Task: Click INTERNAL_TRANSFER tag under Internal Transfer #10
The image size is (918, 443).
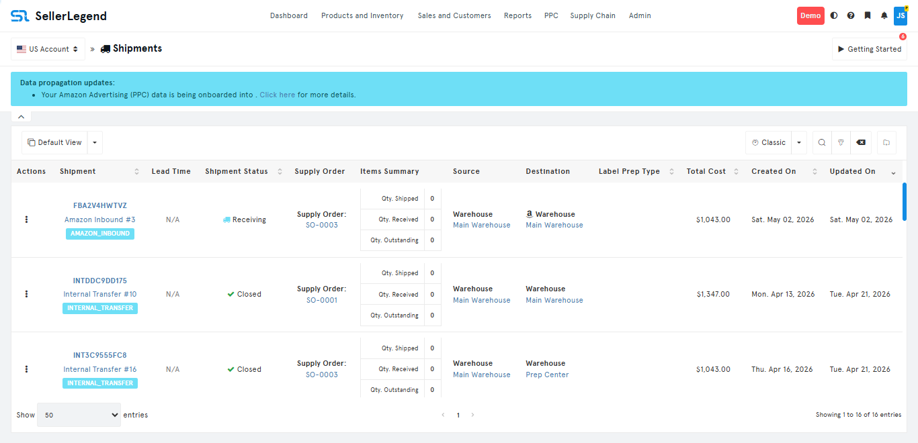Action: 100,308
